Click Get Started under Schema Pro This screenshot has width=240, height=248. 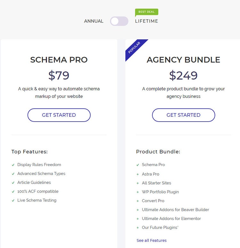click(59, 115)
